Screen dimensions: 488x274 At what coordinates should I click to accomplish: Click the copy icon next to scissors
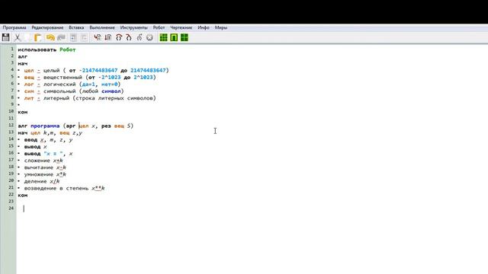point(27,37)
